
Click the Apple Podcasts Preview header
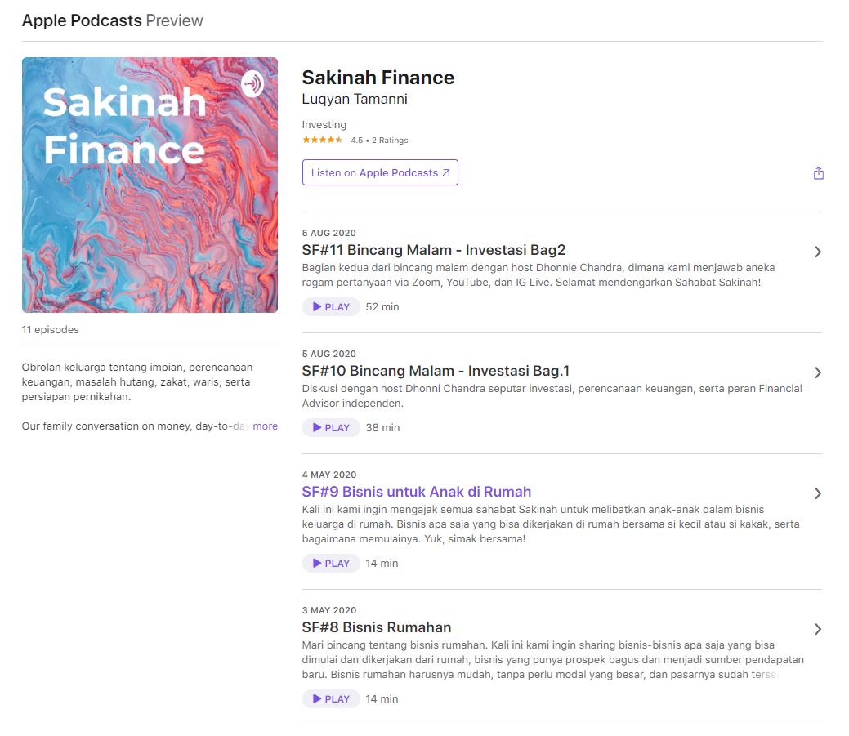click(x=113, y=20)
